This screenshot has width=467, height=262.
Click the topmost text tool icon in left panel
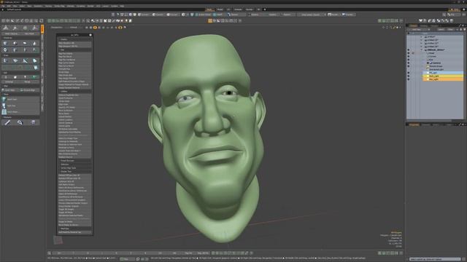4,99
